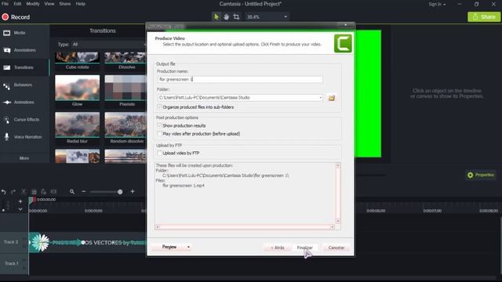
Task: Open the Voice Narration panel
Action: [24, 137]
